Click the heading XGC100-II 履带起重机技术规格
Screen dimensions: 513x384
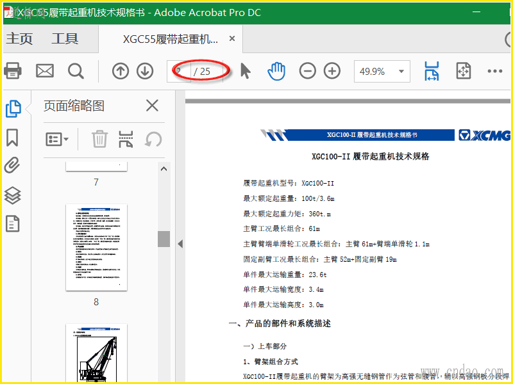(x=371, y=156)
